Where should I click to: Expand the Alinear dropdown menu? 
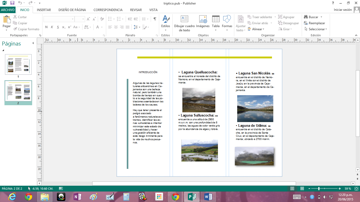(x=258, y=29)
